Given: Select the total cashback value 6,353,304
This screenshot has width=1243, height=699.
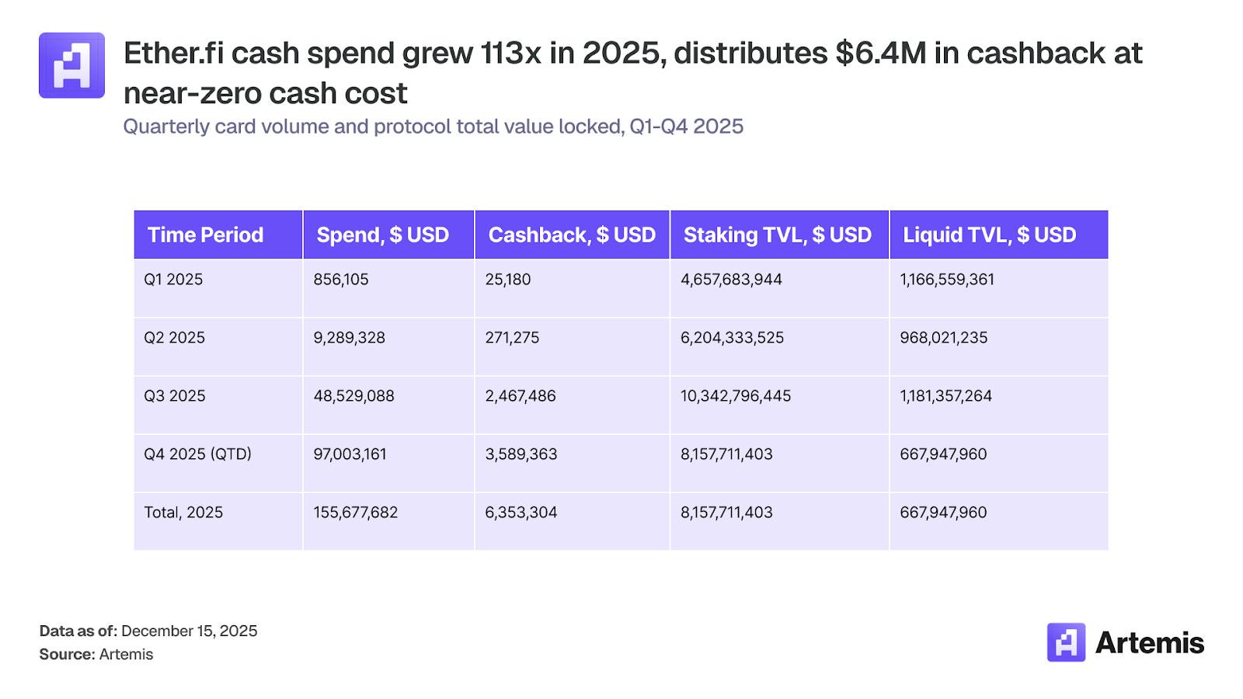Looking at the screenshot, I should [521, 513].
